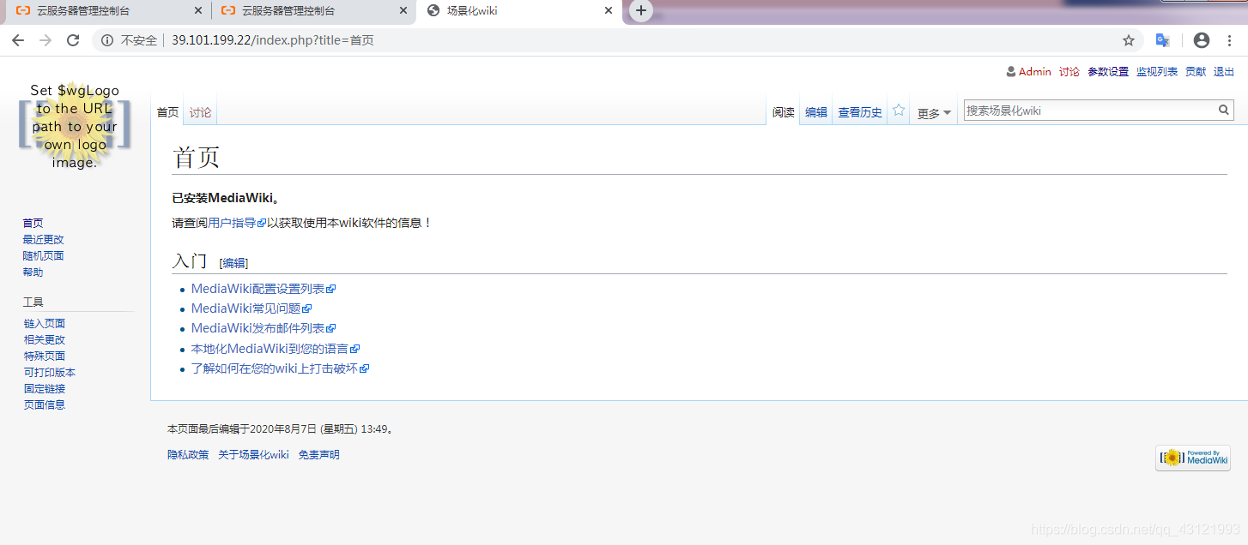Add page to watchlist with the star icon

pos(899,111)
